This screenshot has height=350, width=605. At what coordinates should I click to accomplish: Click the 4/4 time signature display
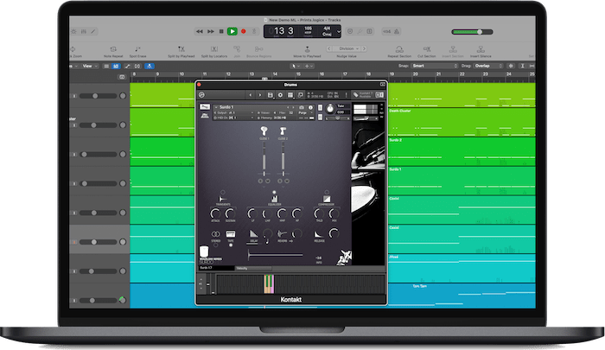click(x=327, y=29)
